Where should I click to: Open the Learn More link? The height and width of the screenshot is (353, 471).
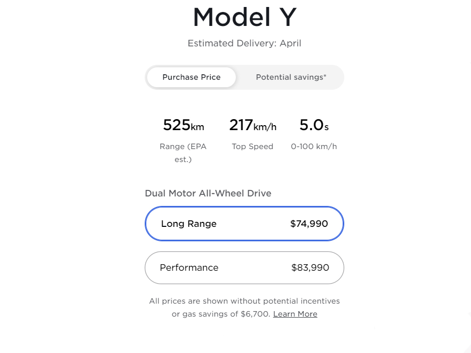pyautogui.click(x=295, y=314)
